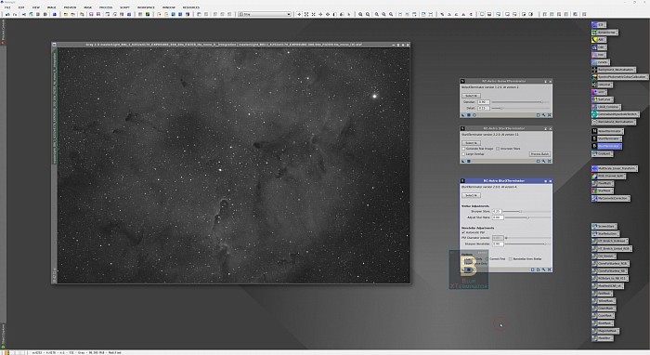Open the LRGB_Combine process icon
650x355 pixels.
point(606,107)
